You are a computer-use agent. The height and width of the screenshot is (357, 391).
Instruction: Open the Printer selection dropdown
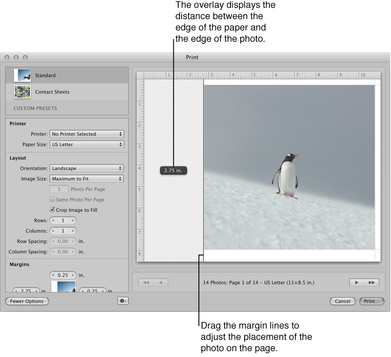coord(86,134)
